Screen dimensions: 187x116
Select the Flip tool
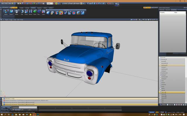pos(22,12)
